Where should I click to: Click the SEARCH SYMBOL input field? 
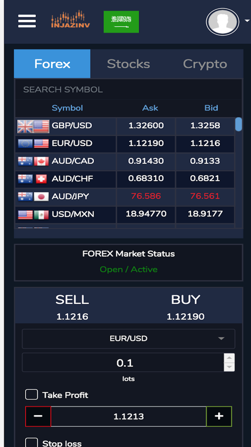tap(129, 90)
